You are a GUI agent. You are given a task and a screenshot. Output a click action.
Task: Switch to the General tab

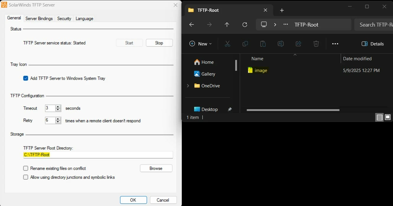(14, 18)
